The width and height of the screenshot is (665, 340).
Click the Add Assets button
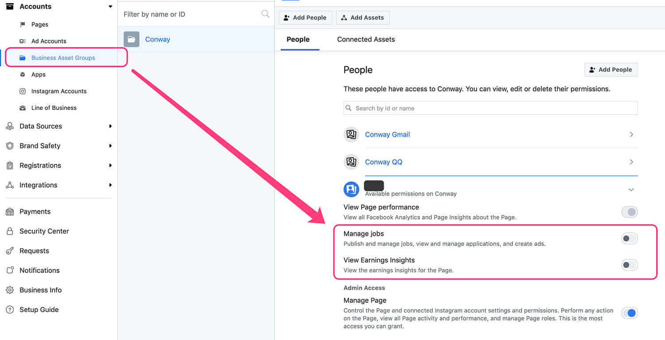point(363,18)
